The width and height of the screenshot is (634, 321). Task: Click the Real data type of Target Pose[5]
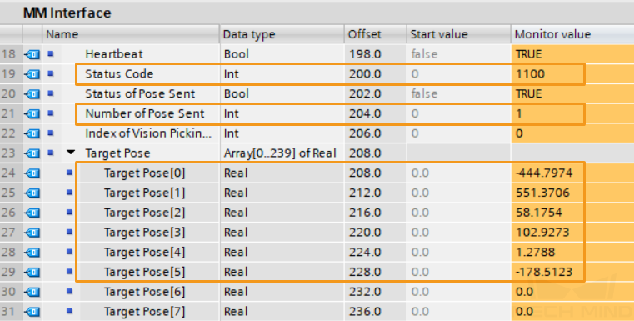point(235,273)
